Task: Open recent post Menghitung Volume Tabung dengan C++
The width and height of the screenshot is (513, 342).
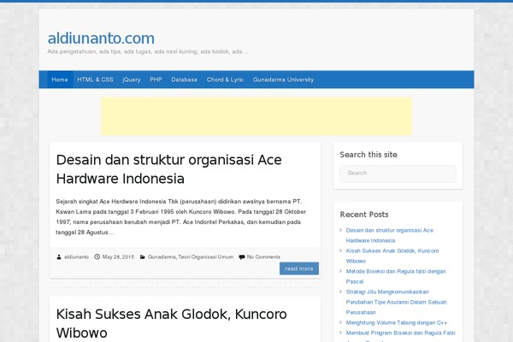Action: 397,322
